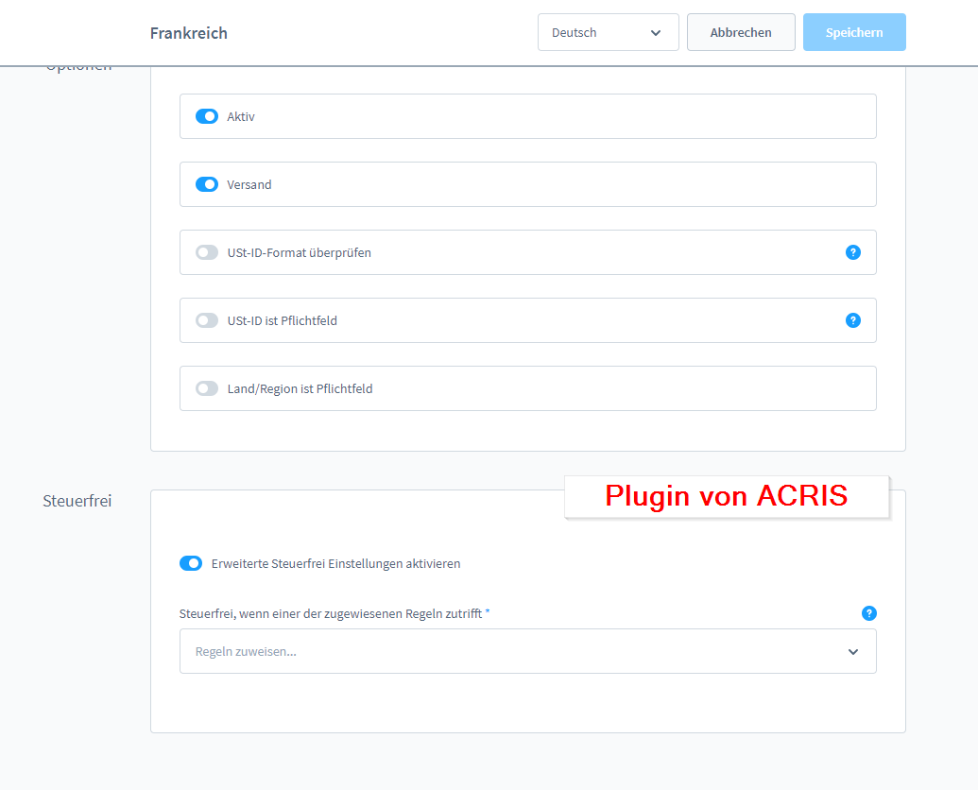Viewport: 978px width, 790px height.
Task: Click the Abbrechen button
Action: coord(740,32)
